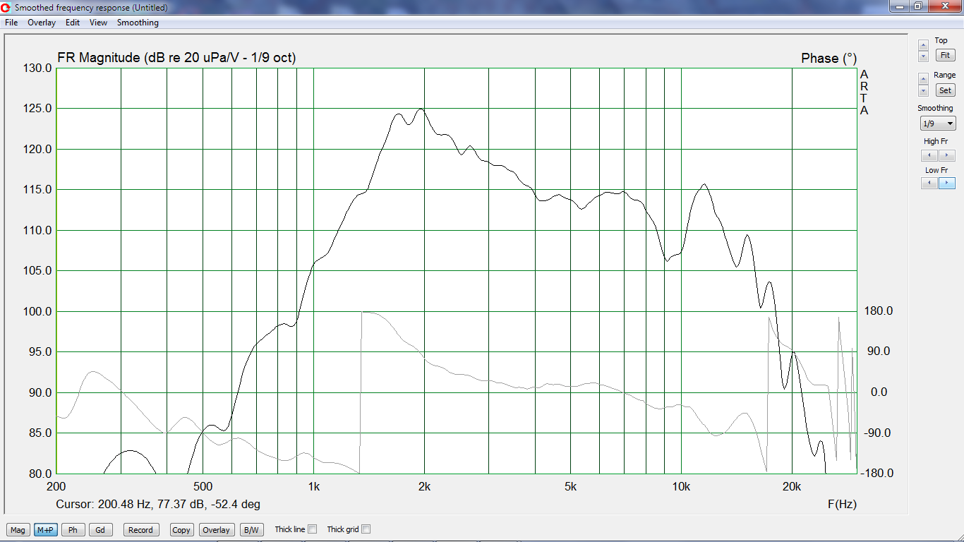The width and height of the screenshot is (964, 542).
Task: Click the '500' frequency axis label
Action: [x=203, y=486]
